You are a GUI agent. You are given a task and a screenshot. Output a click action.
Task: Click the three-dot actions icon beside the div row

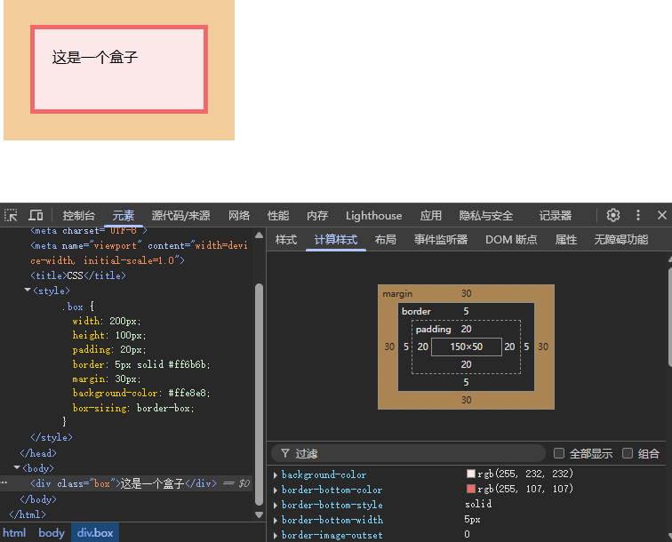(4, 483)
